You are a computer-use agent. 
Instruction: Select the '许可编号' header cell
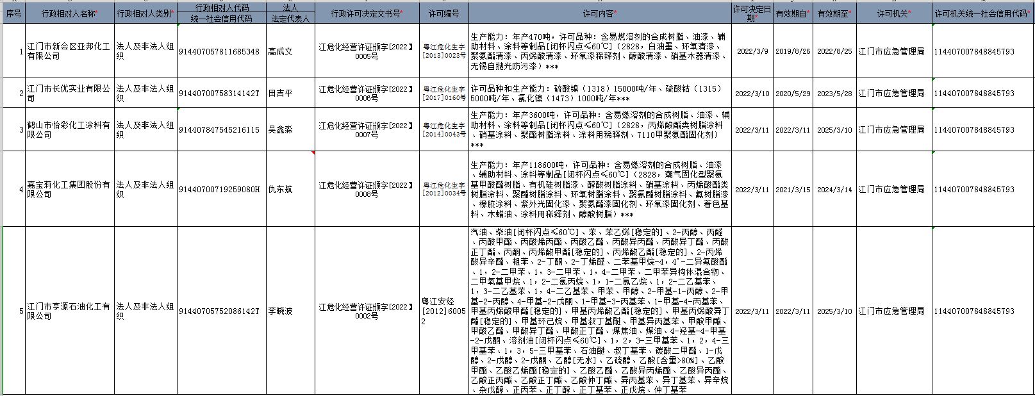click(x=444, y=13)
